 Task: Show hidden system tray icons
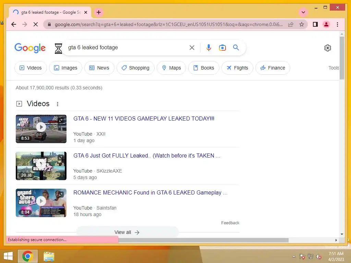pos(294,256)
